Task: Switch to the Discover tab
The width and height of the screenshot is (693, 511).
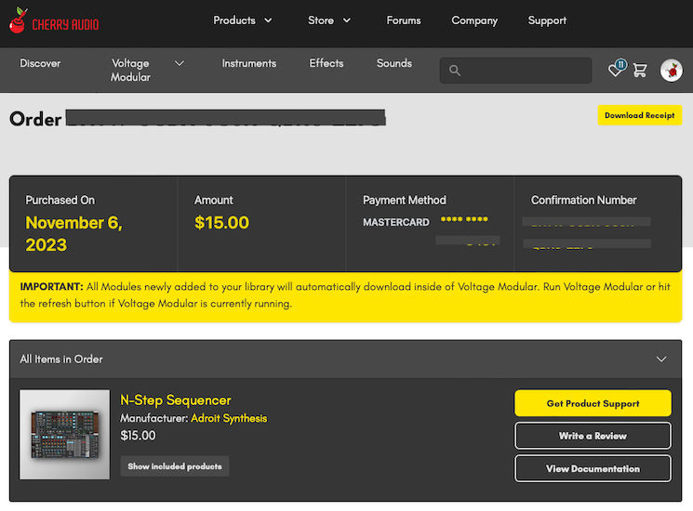Action: 40,63
